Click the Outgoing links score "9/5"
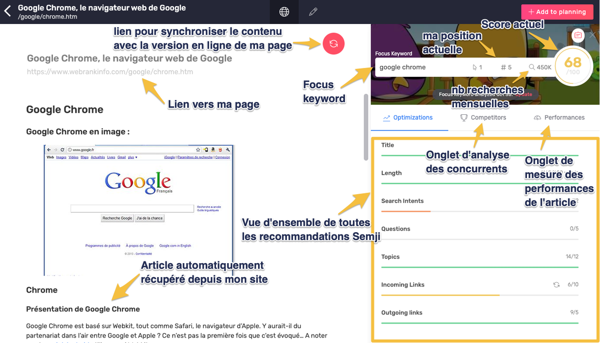This screenshot has width=600, height=343. (x=574, y=313)
